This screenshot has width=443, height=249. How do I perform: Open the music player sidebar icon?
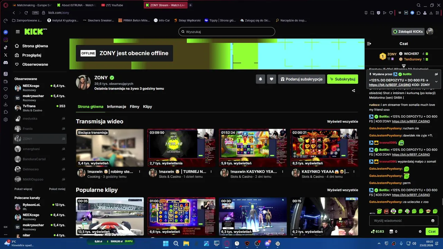point(6,74)
